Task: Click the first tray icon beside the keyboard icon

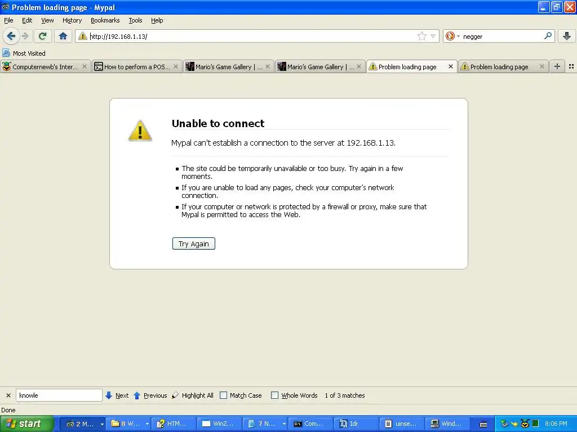Action: tap(504, 424)
